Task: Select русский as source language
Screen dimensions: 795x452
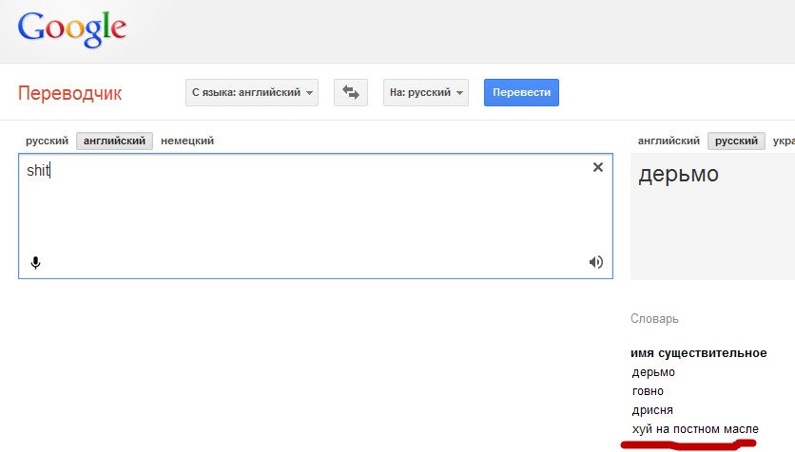Action: click(47, 141)
